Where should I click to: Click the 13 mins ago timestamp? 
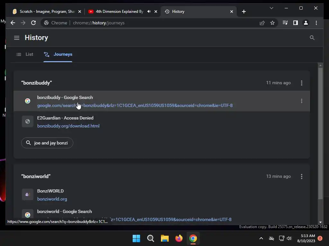tap(278, 176)
